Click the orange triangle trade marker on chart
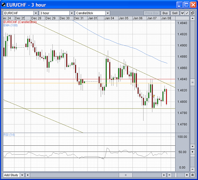The width and height of the screenshot is (198, 180). (154, 96)
